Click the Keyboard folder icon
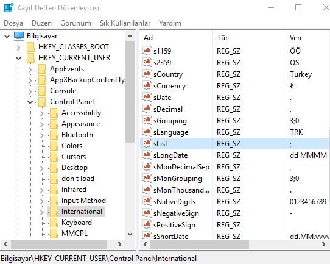The image size is (330, 264). click(x=54, y=223)
